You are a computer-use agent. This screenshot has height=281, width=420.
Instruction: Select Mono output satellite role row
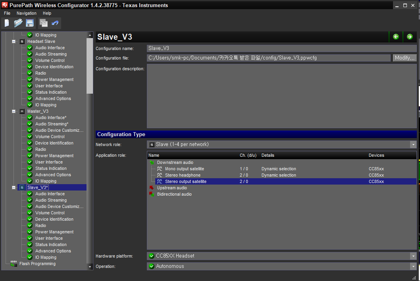285,169
